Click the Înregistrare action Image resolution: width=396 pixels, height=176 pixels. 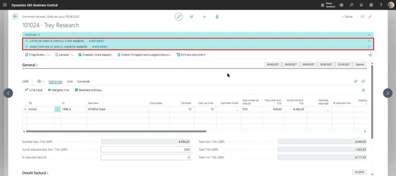(35, 55)
